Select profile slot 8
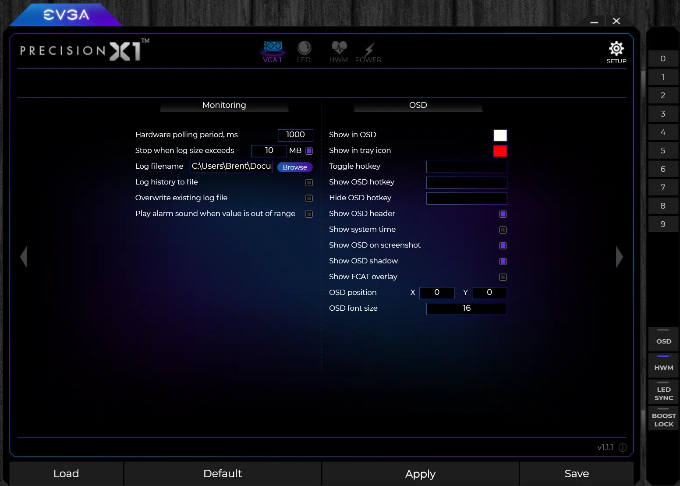Image resolution: width=680 pixels, height=486 pixels. (x=663, y=206)
